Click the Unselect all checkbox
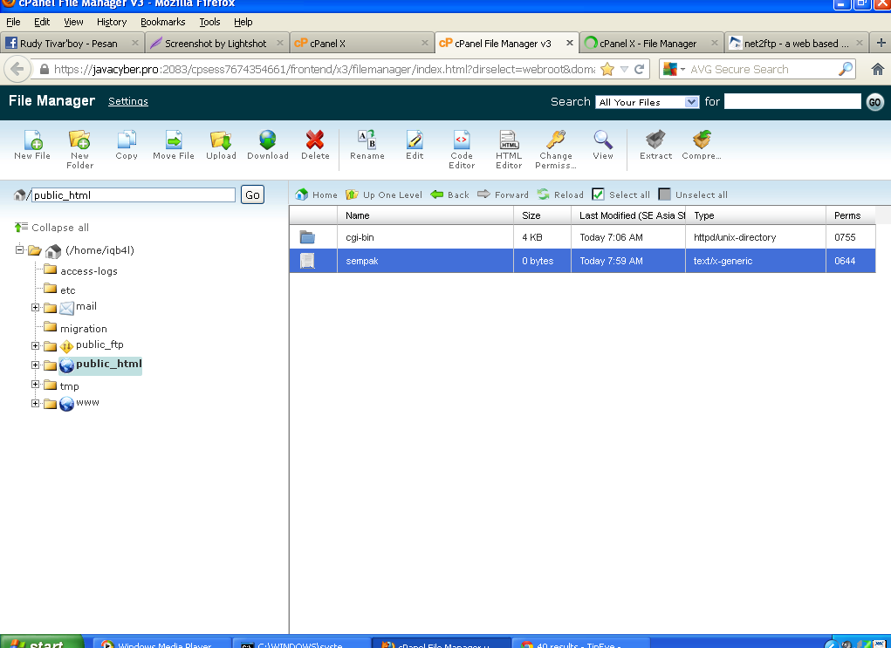The image size is (891, 648). tap(665, 194)
